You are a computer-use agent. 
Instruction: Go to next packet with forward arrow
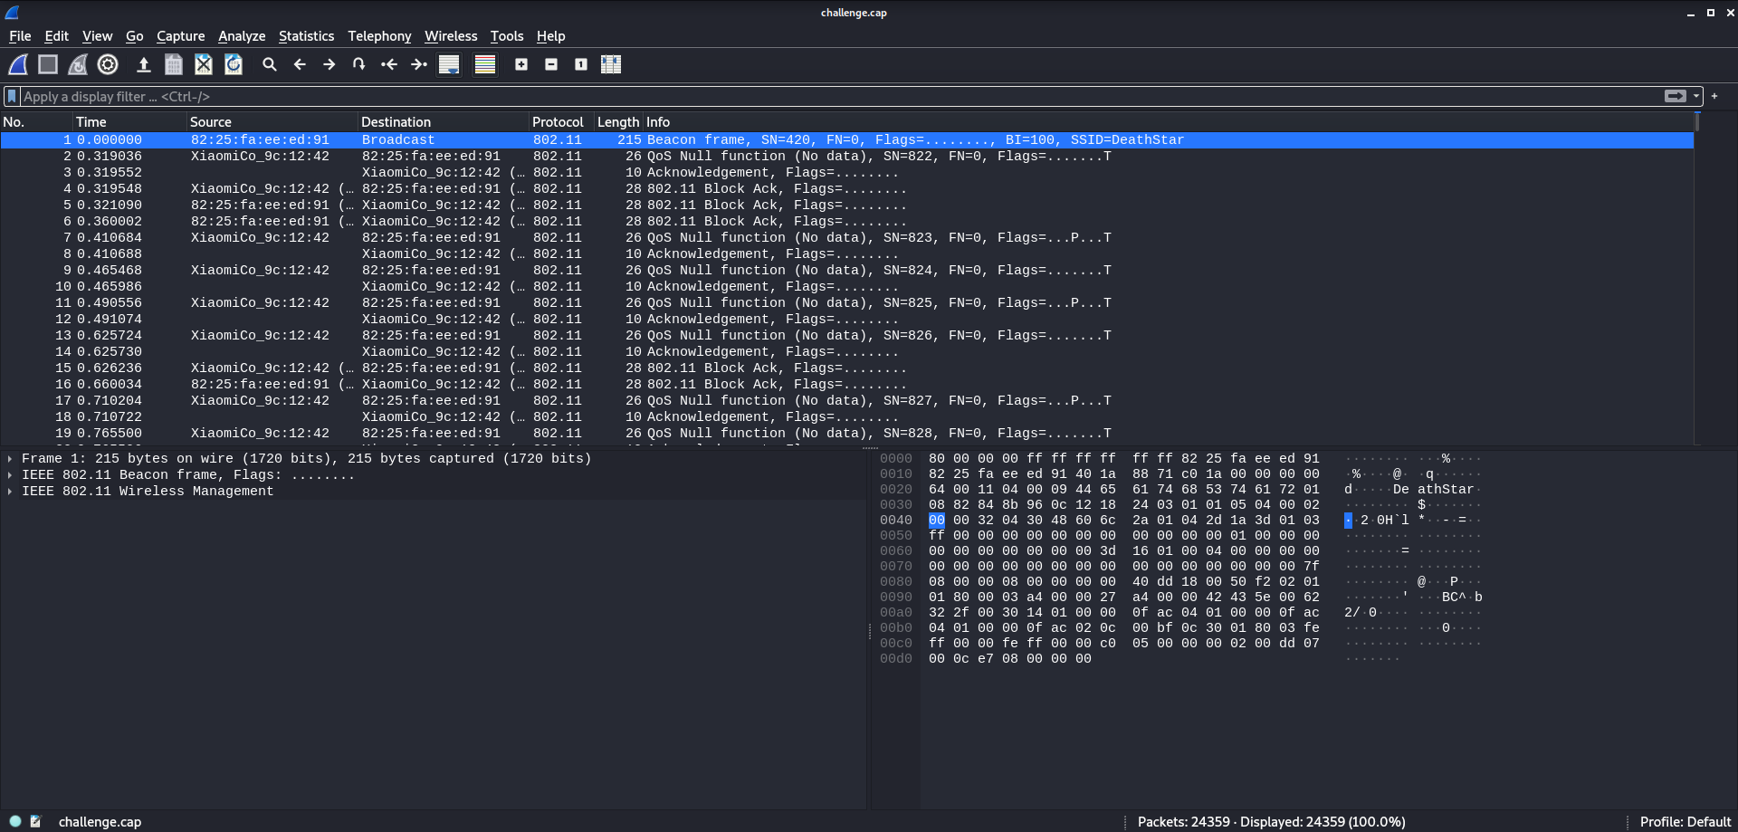[329, 64]
